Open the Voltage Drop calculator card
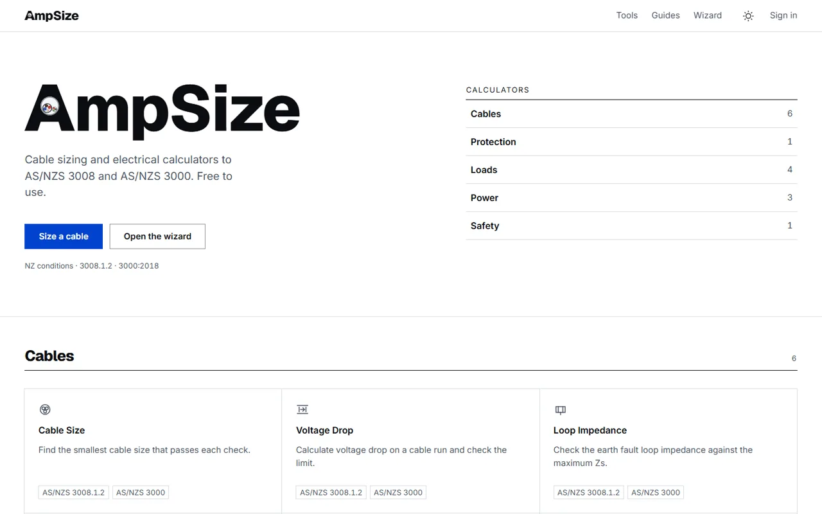 coord(410,451)
